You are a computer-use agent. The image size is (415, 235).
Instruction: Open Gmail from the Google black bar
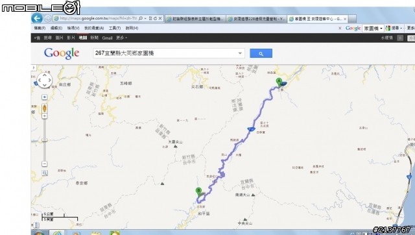107,38
